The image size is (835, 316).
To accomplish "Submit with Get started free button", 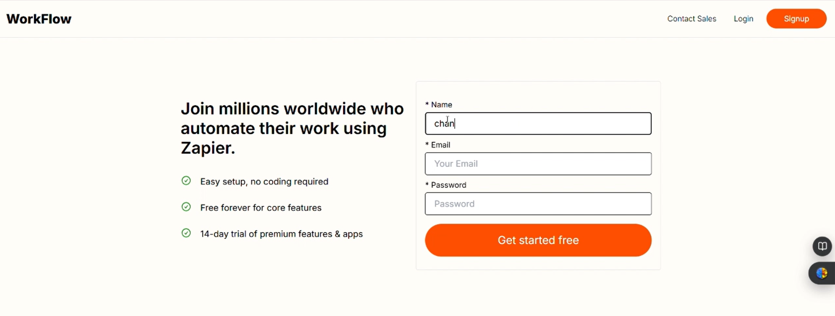I will tap(538, 240).
